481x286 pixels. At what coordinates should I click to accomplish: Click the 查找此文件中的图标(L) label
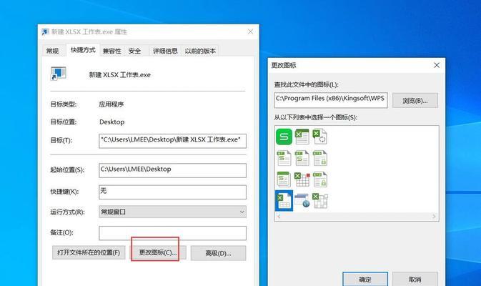pos(306,84)
